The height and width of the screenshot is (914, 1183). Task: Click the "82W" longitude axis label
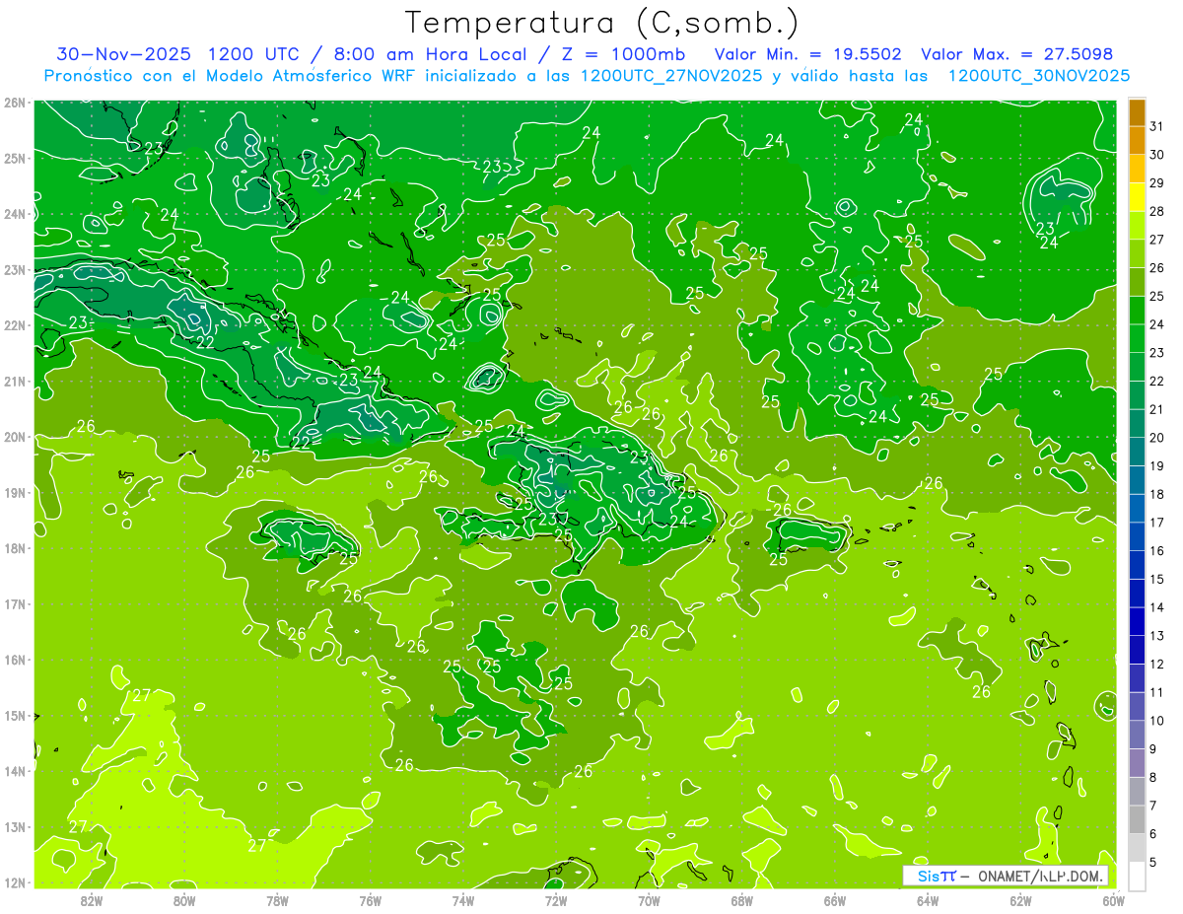(92, 899)
